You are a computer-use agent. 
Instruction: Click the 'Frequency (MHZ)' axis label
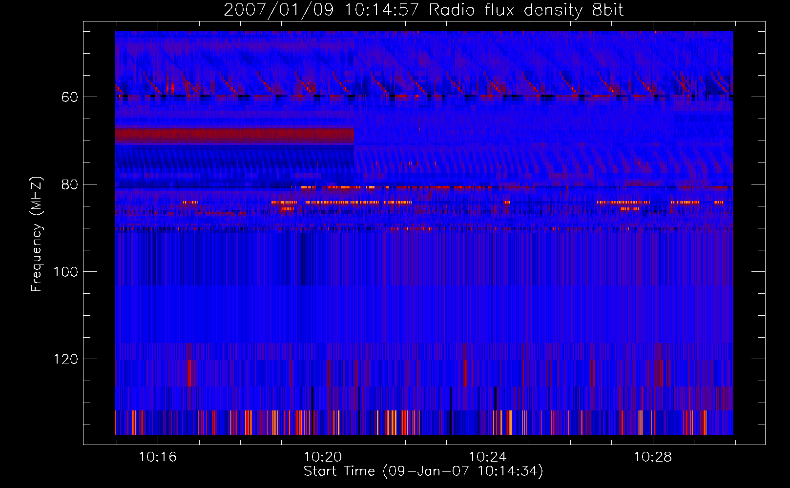click(37, 234)
